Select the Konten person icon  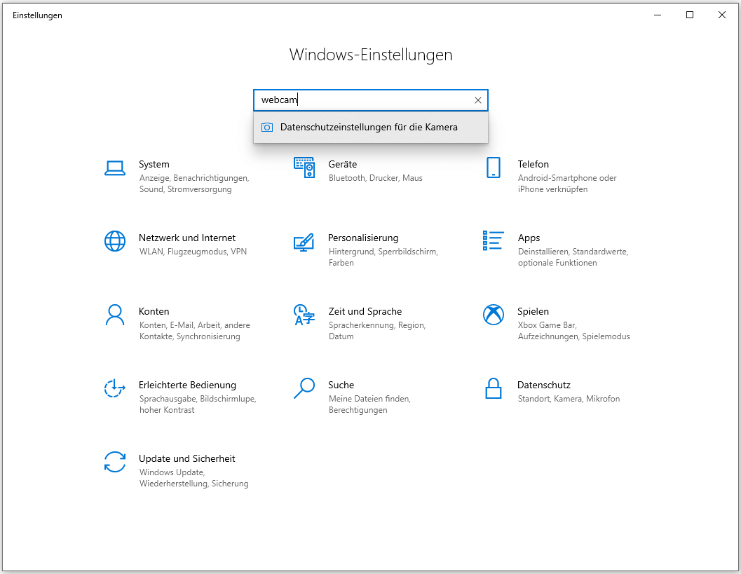click(x=115, y=315)
